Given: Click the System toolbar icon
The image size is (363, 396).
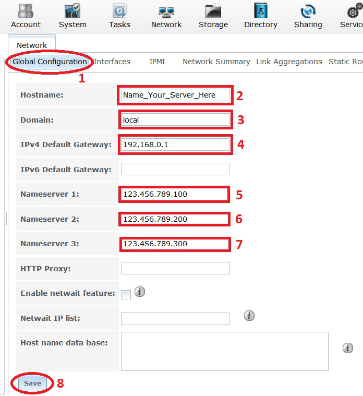Looking at the screenshot, I should (x=72, y=12).
